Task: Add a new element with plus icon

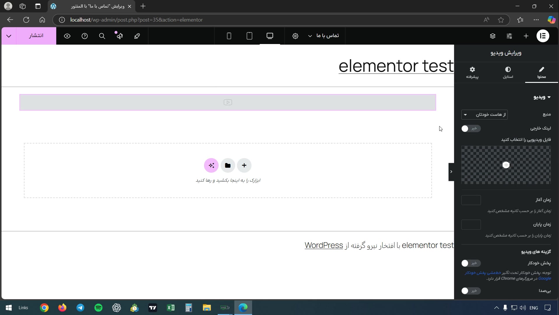Action: (x=526, y=36)
